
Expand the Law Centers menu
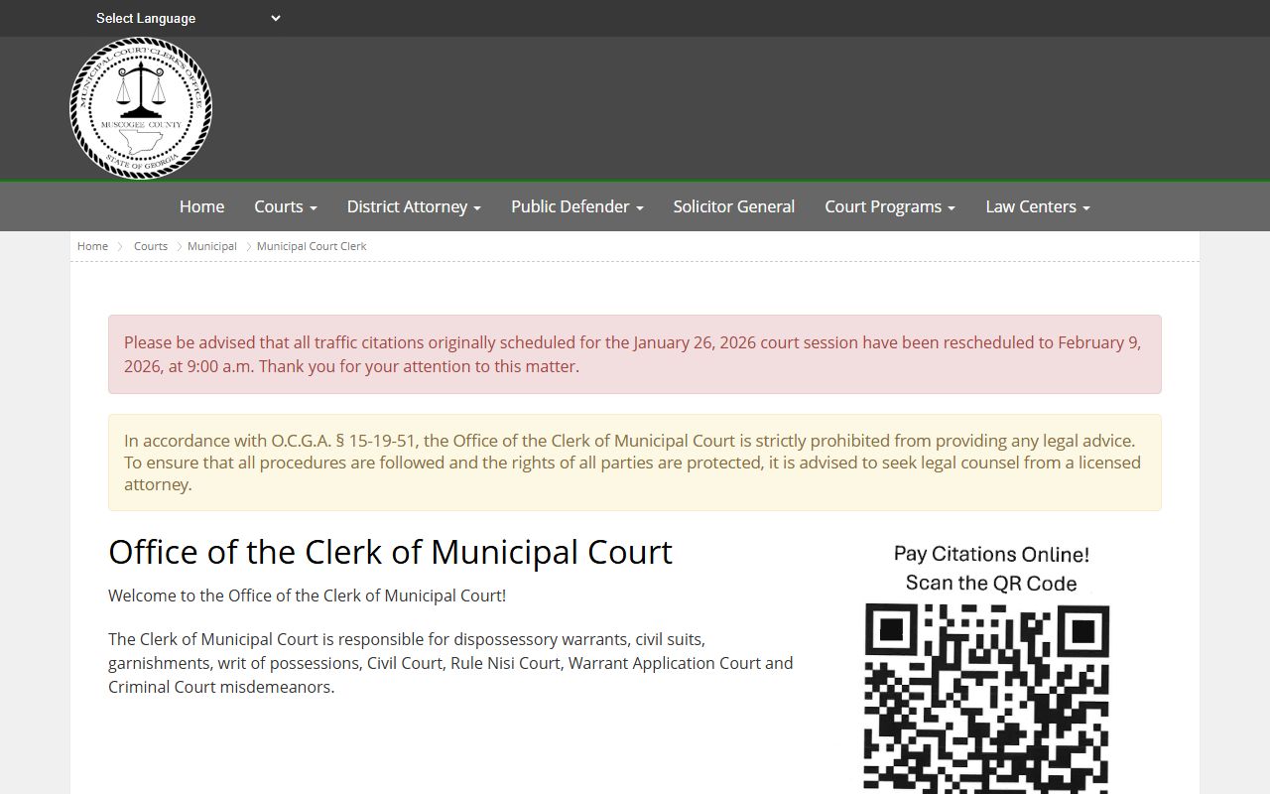tap(1038, 206)
